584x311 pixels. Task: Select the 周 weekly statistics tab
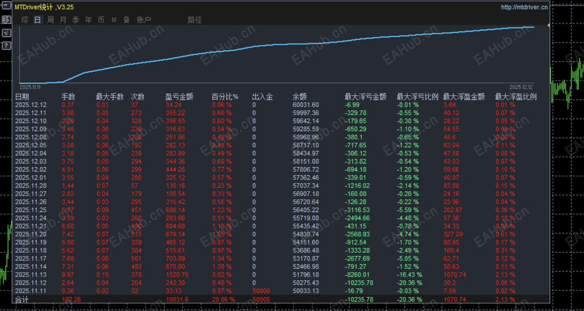click(x=50, y=20)
